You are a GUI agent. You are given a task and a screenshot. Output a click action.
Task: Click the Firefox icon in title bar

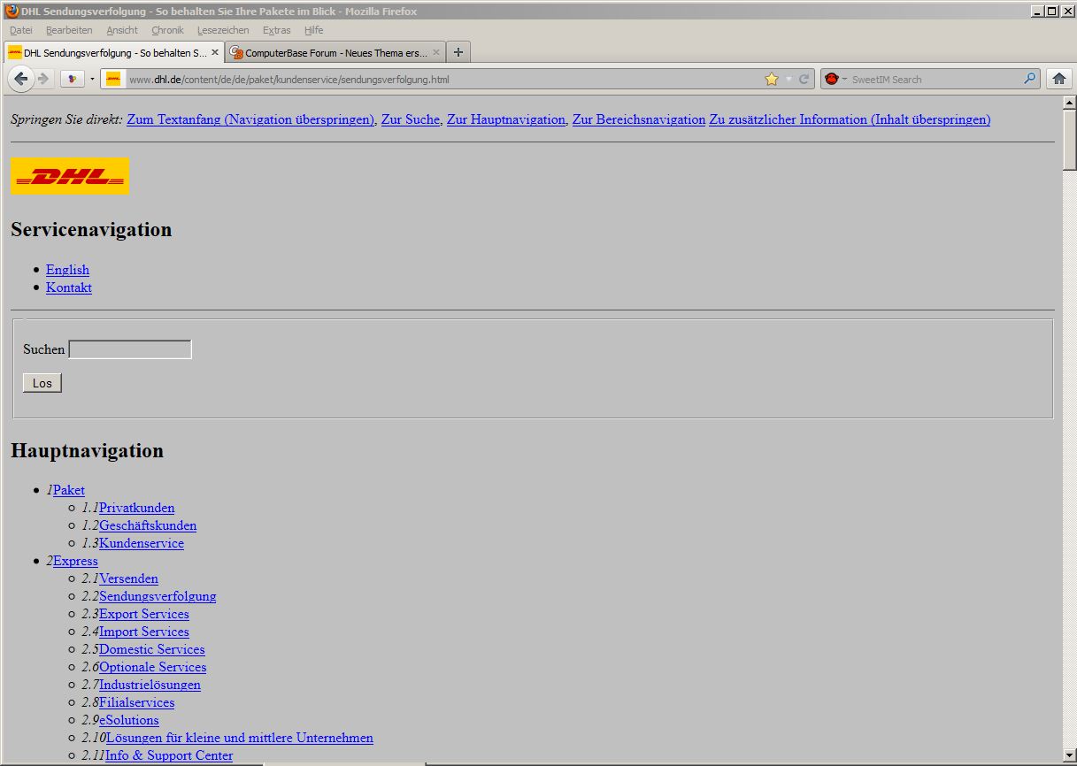click(11, 11)
